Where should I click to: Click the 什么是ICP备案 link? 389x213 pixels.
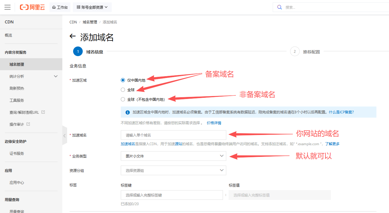pos(341,112)
